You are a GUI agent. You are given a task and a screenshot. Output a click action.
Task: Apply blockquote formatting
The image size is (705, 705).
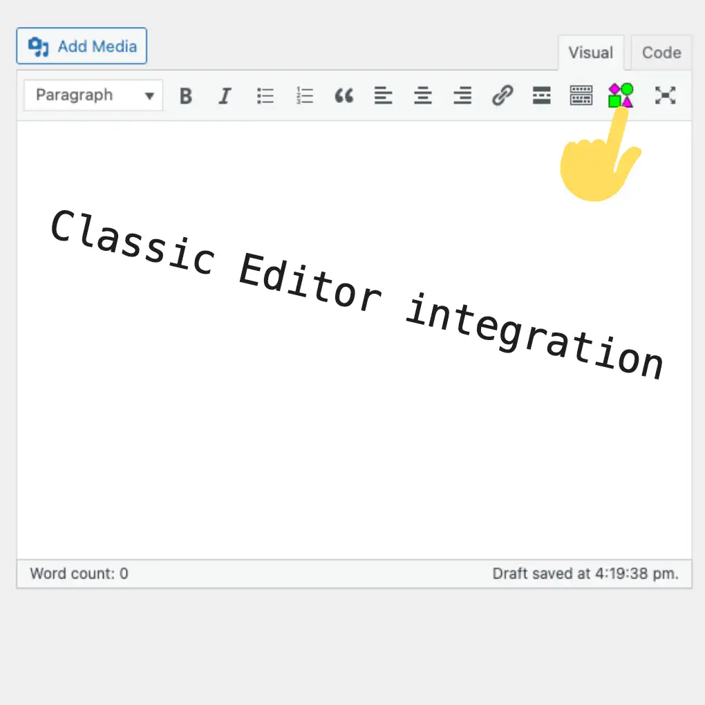coord(344,95)
